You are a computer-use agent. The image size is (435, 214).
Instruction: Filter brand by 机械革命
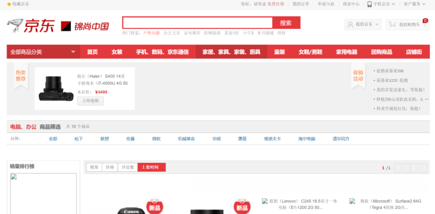click(187, 139)
